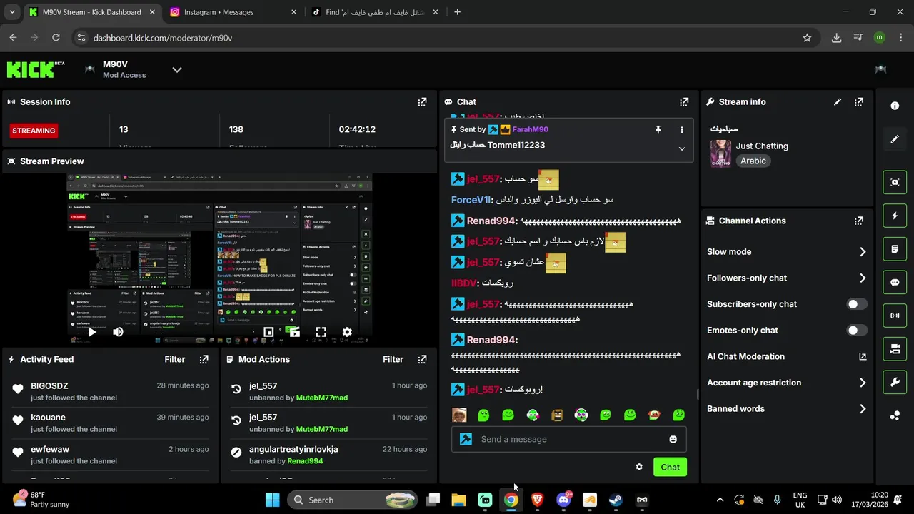Click kaouane in the Activity Feed

pyautogui.click(x=48, y=418)
